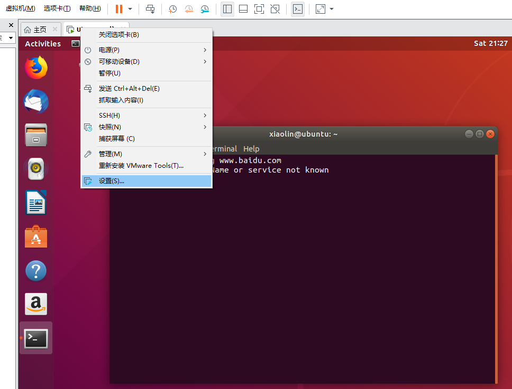Image resolution: width=512 pixels, height=389 pixels.
Task: Click the terminal title xiaolin@ubuntu: ~
Action: click(x=304, y=134)
